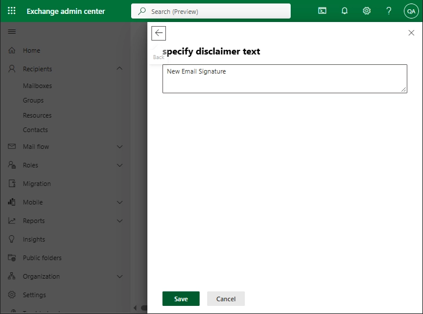Image resolution: width=423 pixels, height=314 pixels.
Task: Click the search magnifier icon
Action: click(142, 11)
